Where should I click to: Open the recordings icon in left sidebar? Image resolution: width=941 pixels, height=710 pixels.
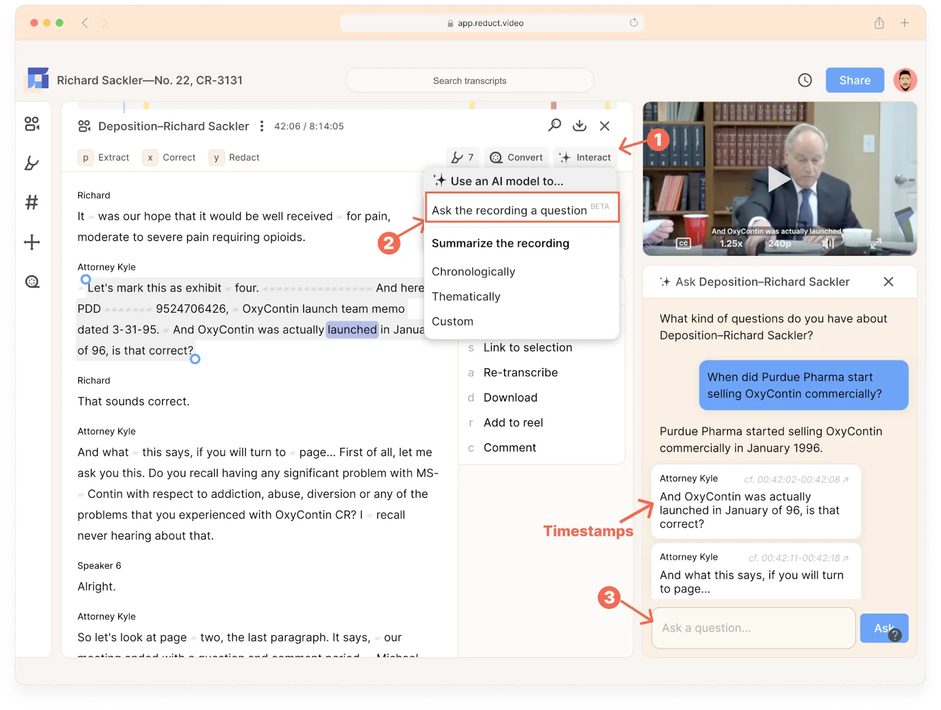pyautogui.click(x=32, y=123)
